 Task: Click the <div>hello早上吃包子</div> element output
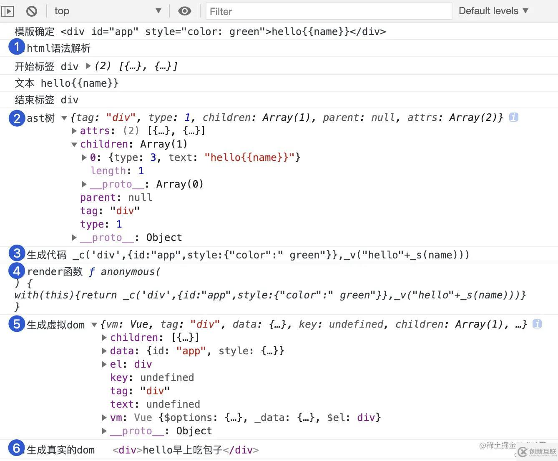tap(186, 450)
